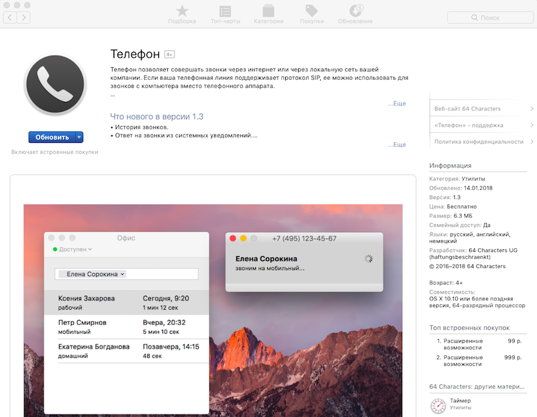Image resolution: width=537 pixels, height=417 pixels.
Task: Expand the version 1.3 notes with Еще
Action: coord(396,145)
